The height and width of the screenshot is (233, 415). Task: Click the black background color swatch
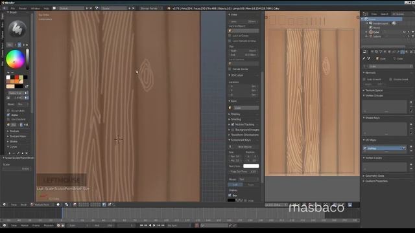(x=19, y=86)
